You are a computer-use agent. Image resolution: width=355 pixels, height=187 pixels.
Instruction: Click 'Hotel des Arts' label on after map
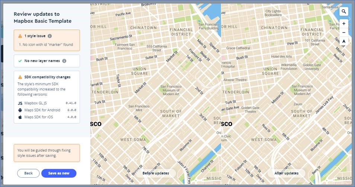(281, 57)
